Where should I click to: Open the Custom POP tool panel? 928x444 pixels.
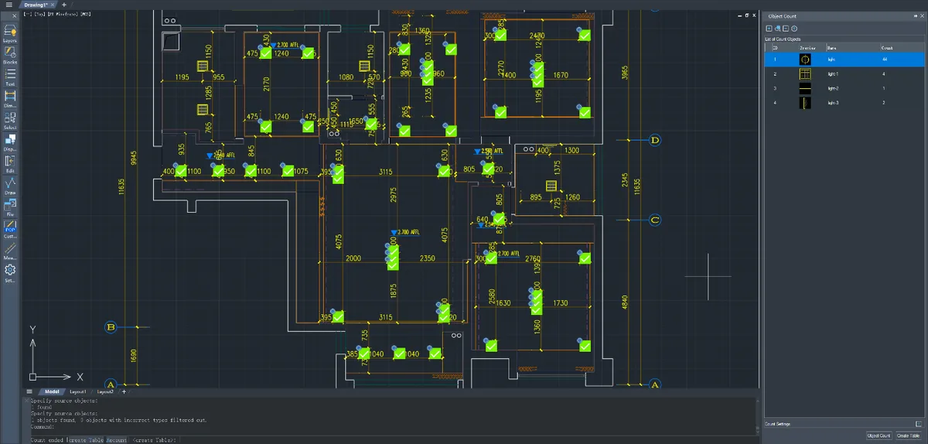click(10, 229)
